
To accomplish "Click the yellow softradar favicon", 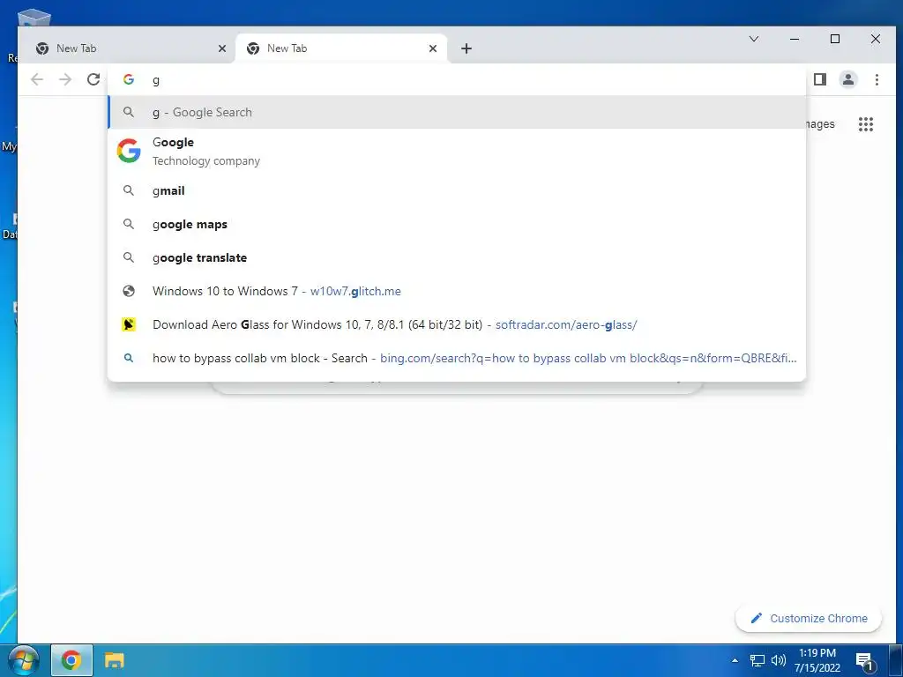I will coord(129,324).
